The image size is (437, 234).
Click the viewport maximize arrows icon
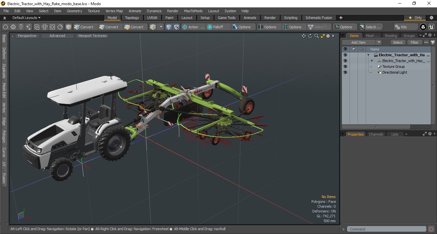coord(323,36)
